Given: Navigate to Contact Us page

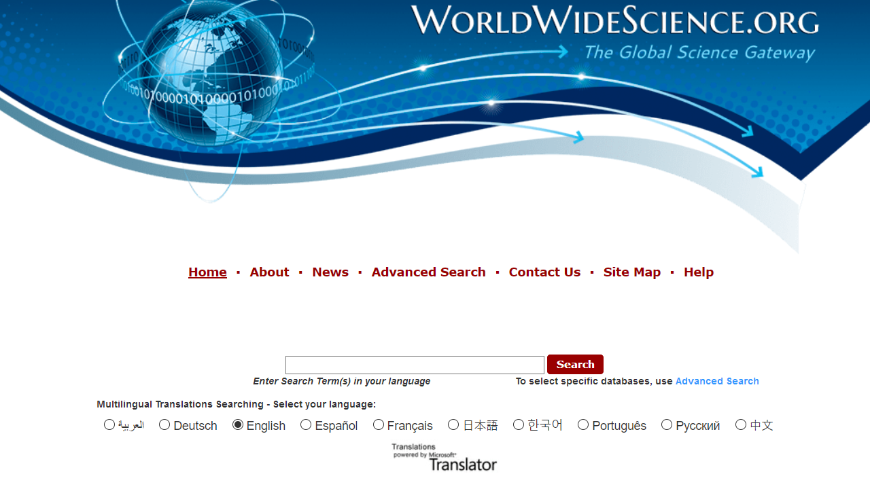Looking at the screenshot, I should (x=544, y=272).
